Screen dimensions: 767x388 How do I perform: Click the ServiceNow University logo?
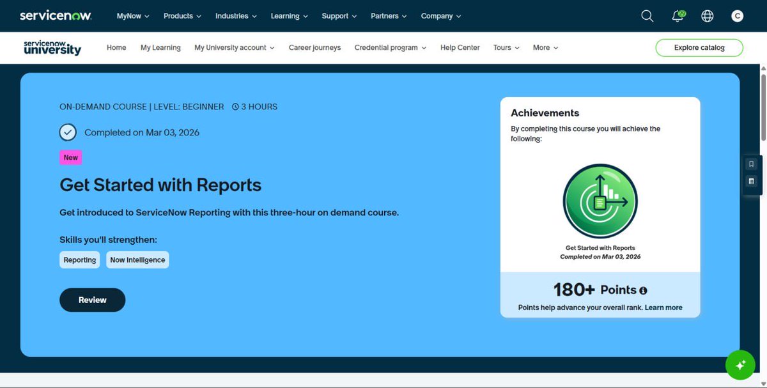(52, 47)
